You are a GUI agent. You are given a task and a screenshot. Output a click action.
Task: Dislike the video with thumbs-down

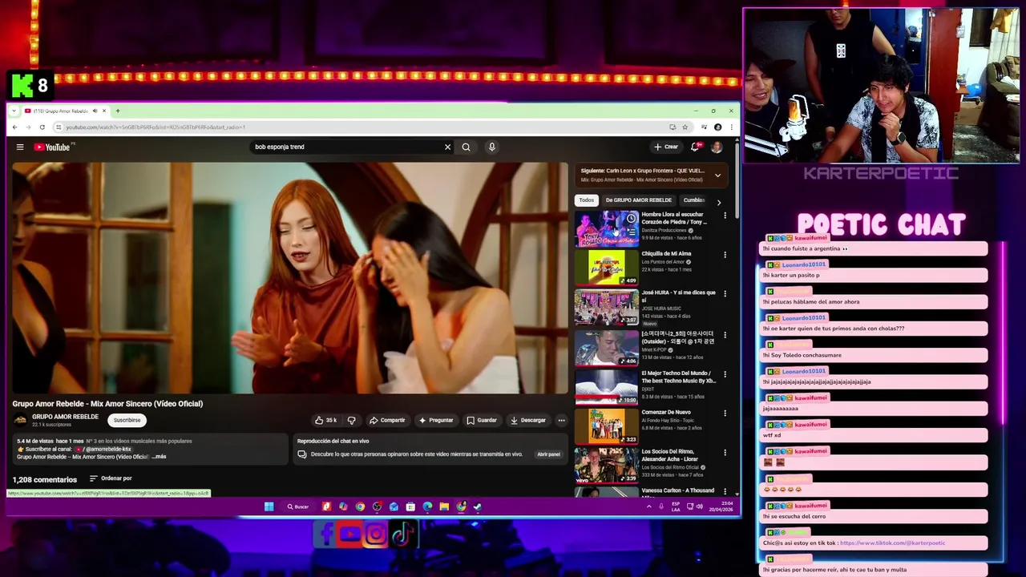tap(351, 420)
